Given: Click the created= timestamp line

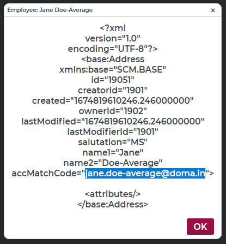Looking at the screenshot, I should (x=113, y=101).
